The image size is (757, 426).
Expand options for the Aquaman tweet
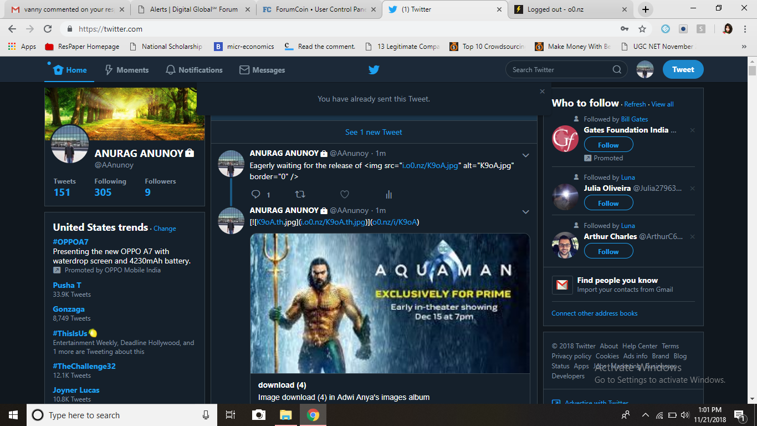[525, 211]
